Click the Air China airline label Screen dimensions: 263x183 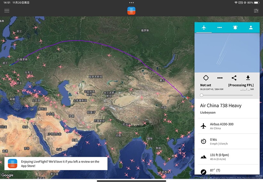(x=215, y=128)
